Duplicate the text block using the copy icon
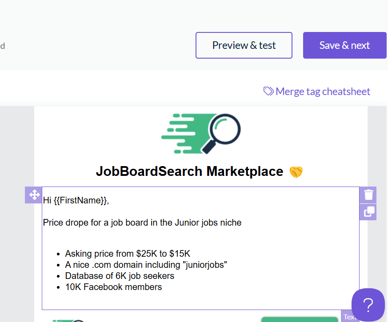The image size is (388, 322). [368, 212]
